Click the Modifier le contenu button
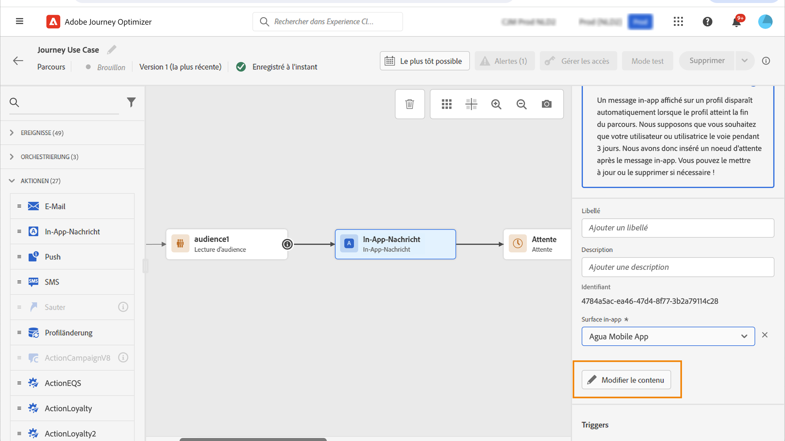The height and width of the screenshot is (441, 785). tap(626, 380)
